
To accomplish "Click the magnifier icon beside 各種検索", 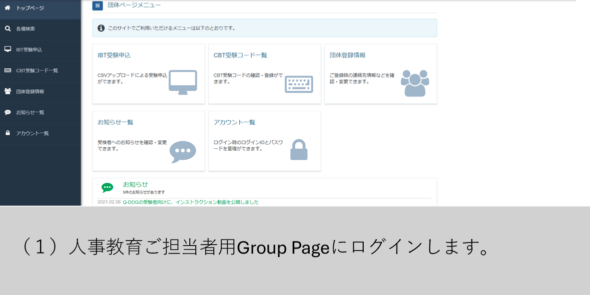I will click(x=7, y=28).
